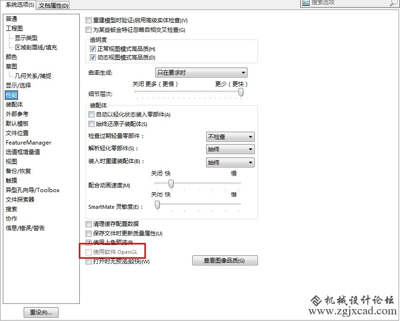The width and height of the screenshot is (400, 321).
Task: Enable 始终还原子装配体(S) checkbox
Action: (x=91, y=124)
